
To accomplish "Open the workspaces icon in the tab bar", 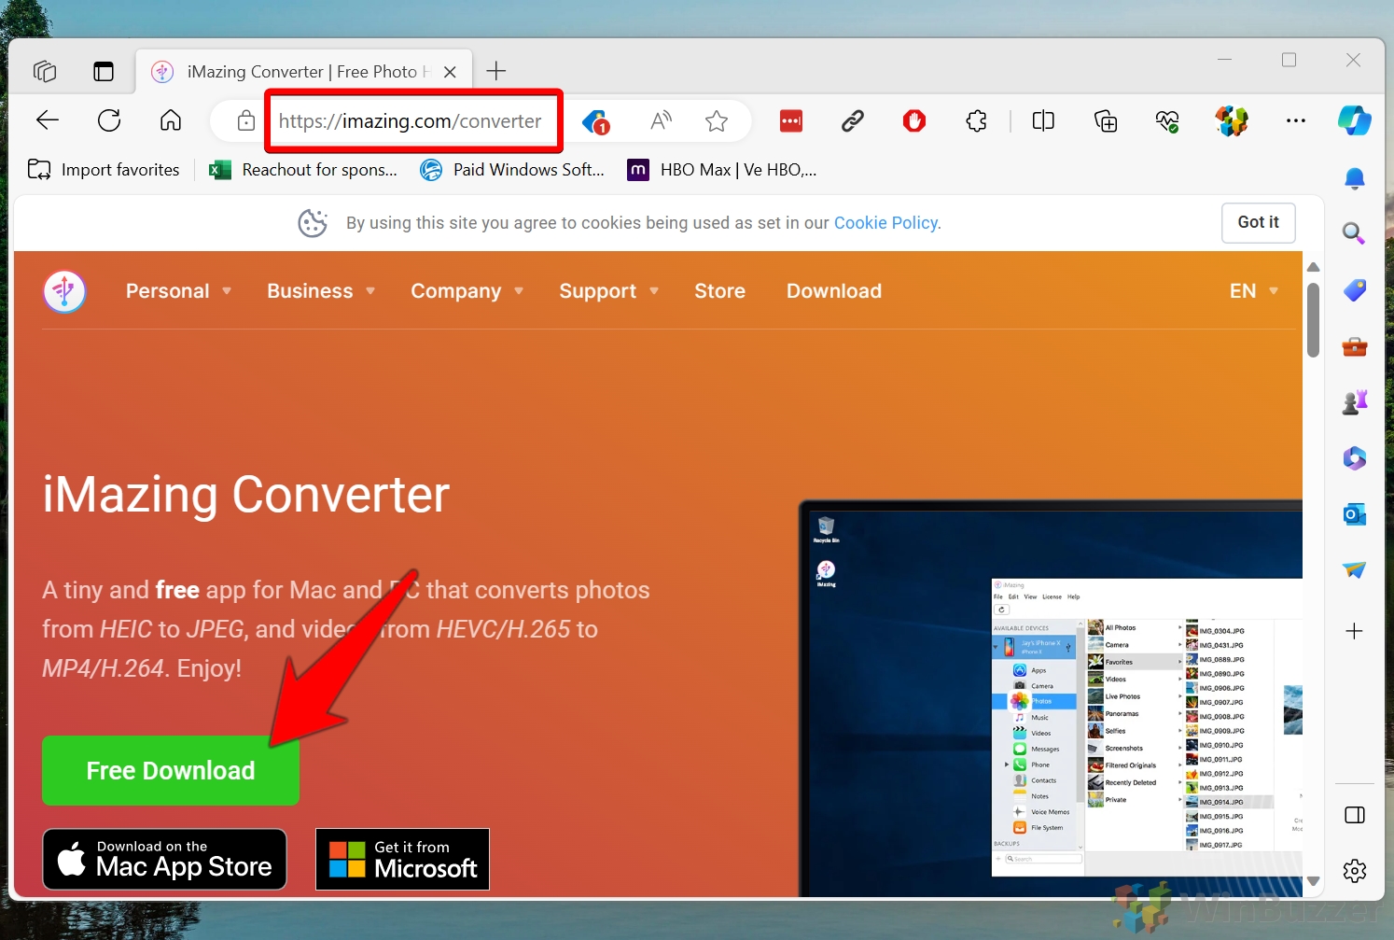I will (x=45, y=71).
